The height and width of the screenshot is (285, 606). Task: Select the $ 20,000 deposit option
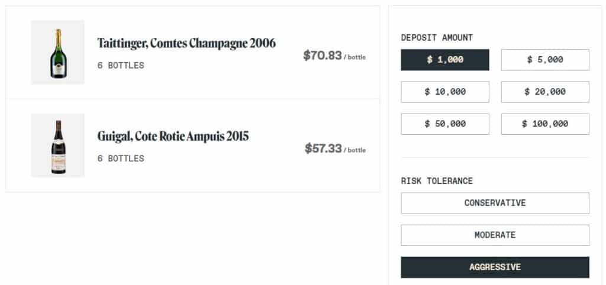coord(545,92)
